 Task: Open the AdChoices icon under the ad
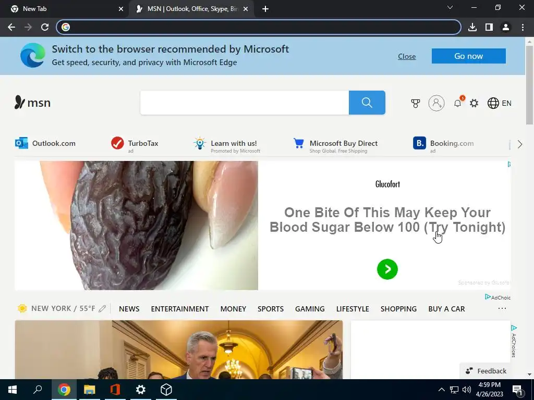(x=497, y=297)
